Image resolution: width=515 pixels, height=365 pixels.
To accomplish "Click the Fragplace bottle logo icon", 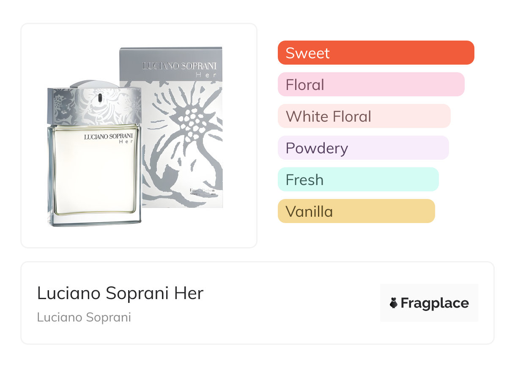I will pos(394,303).
